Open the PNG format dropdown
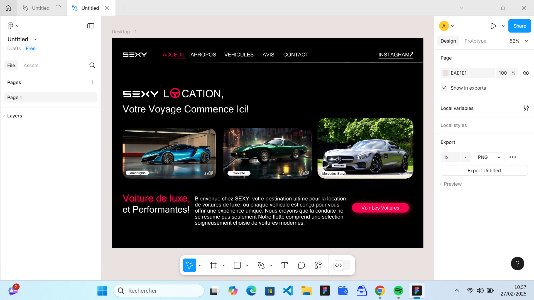 click(489, 157)
